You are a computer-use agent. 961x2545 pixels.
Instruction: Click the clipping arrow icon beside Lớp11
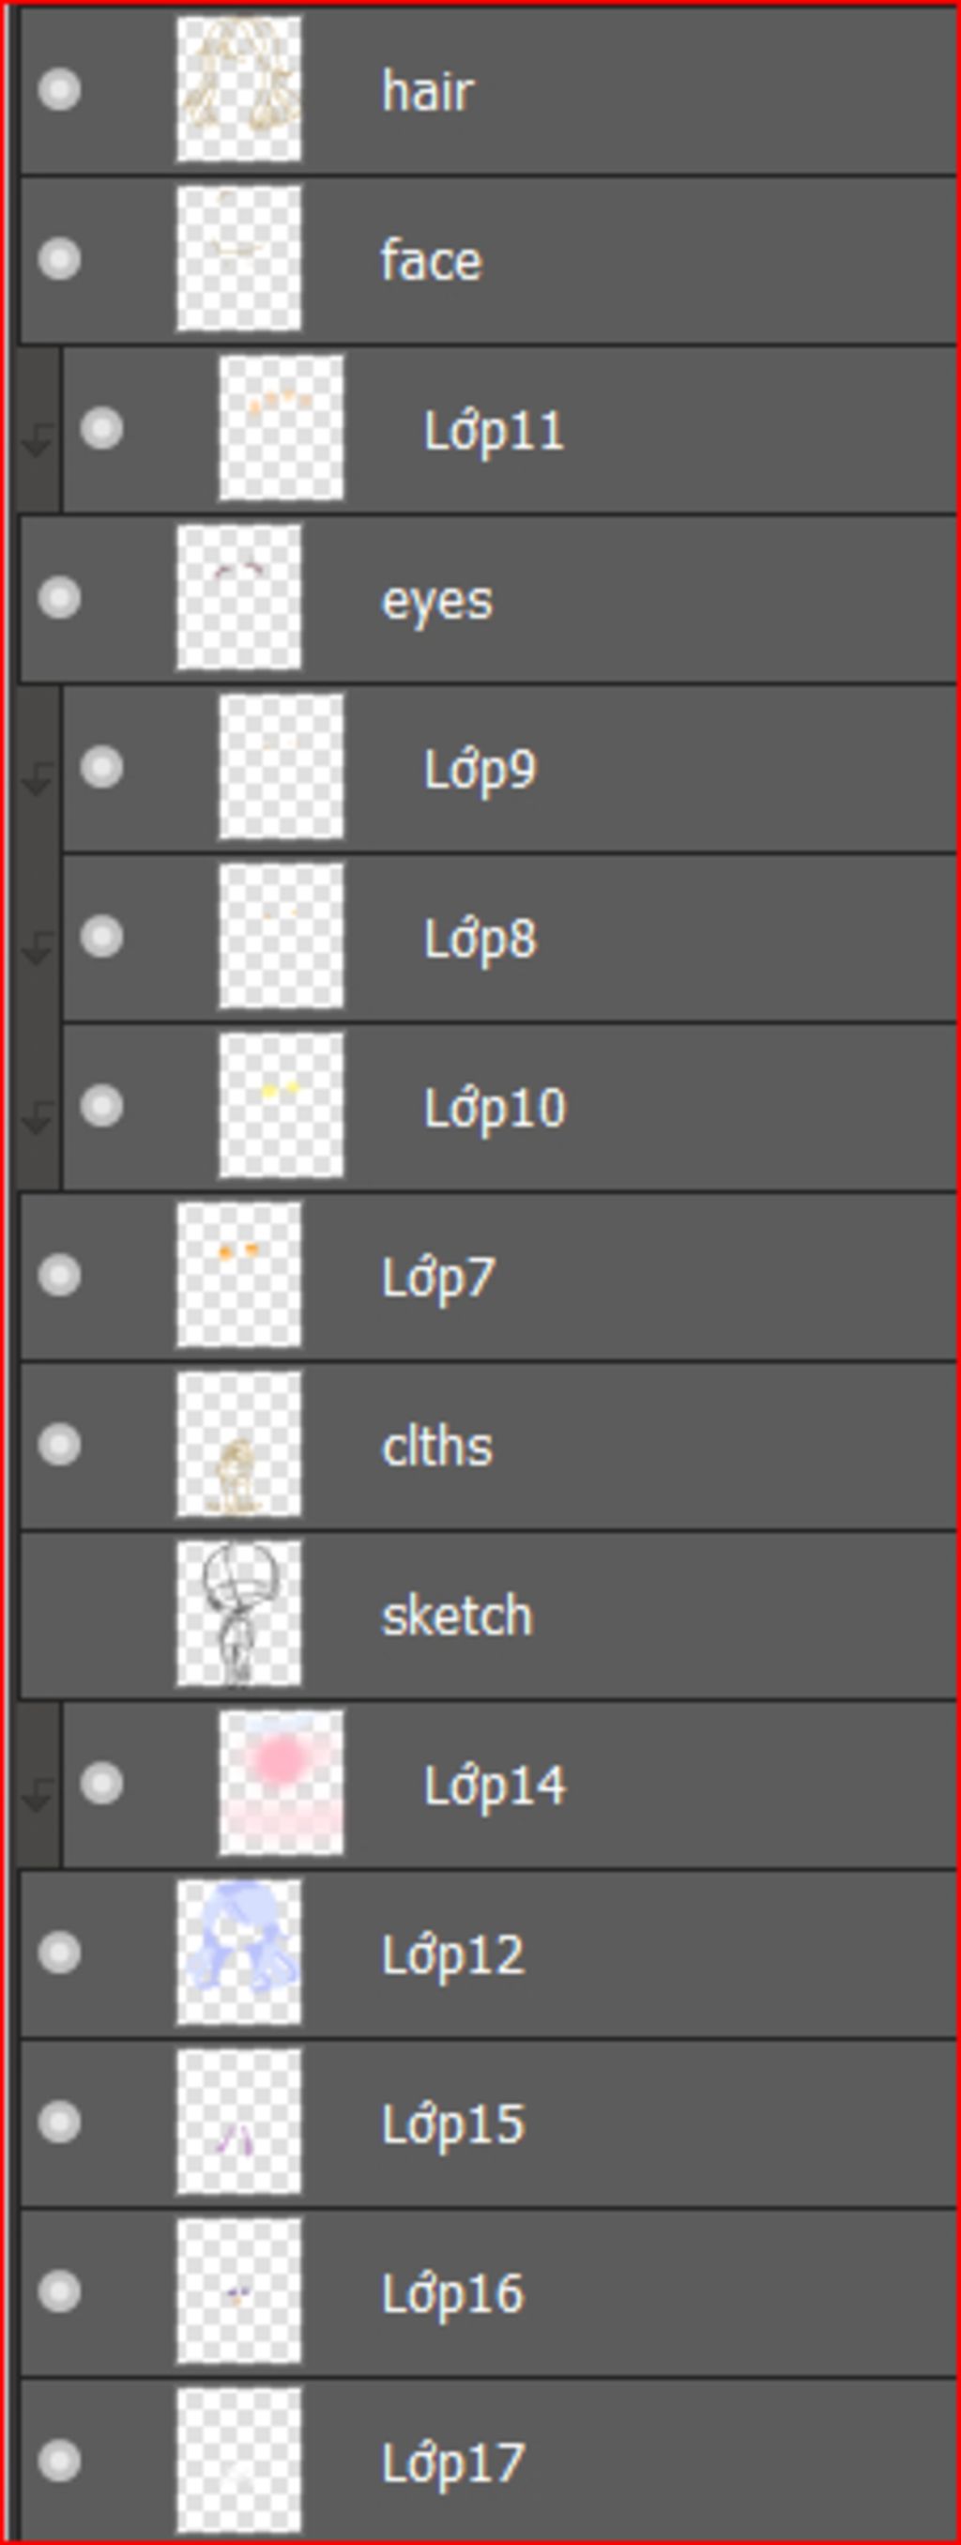pos(38,439)
